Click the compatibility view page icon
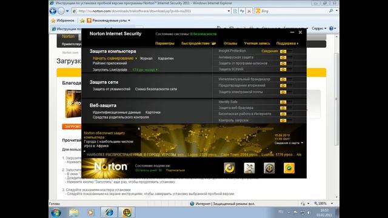Screen dimensions: 388x218 235,11
